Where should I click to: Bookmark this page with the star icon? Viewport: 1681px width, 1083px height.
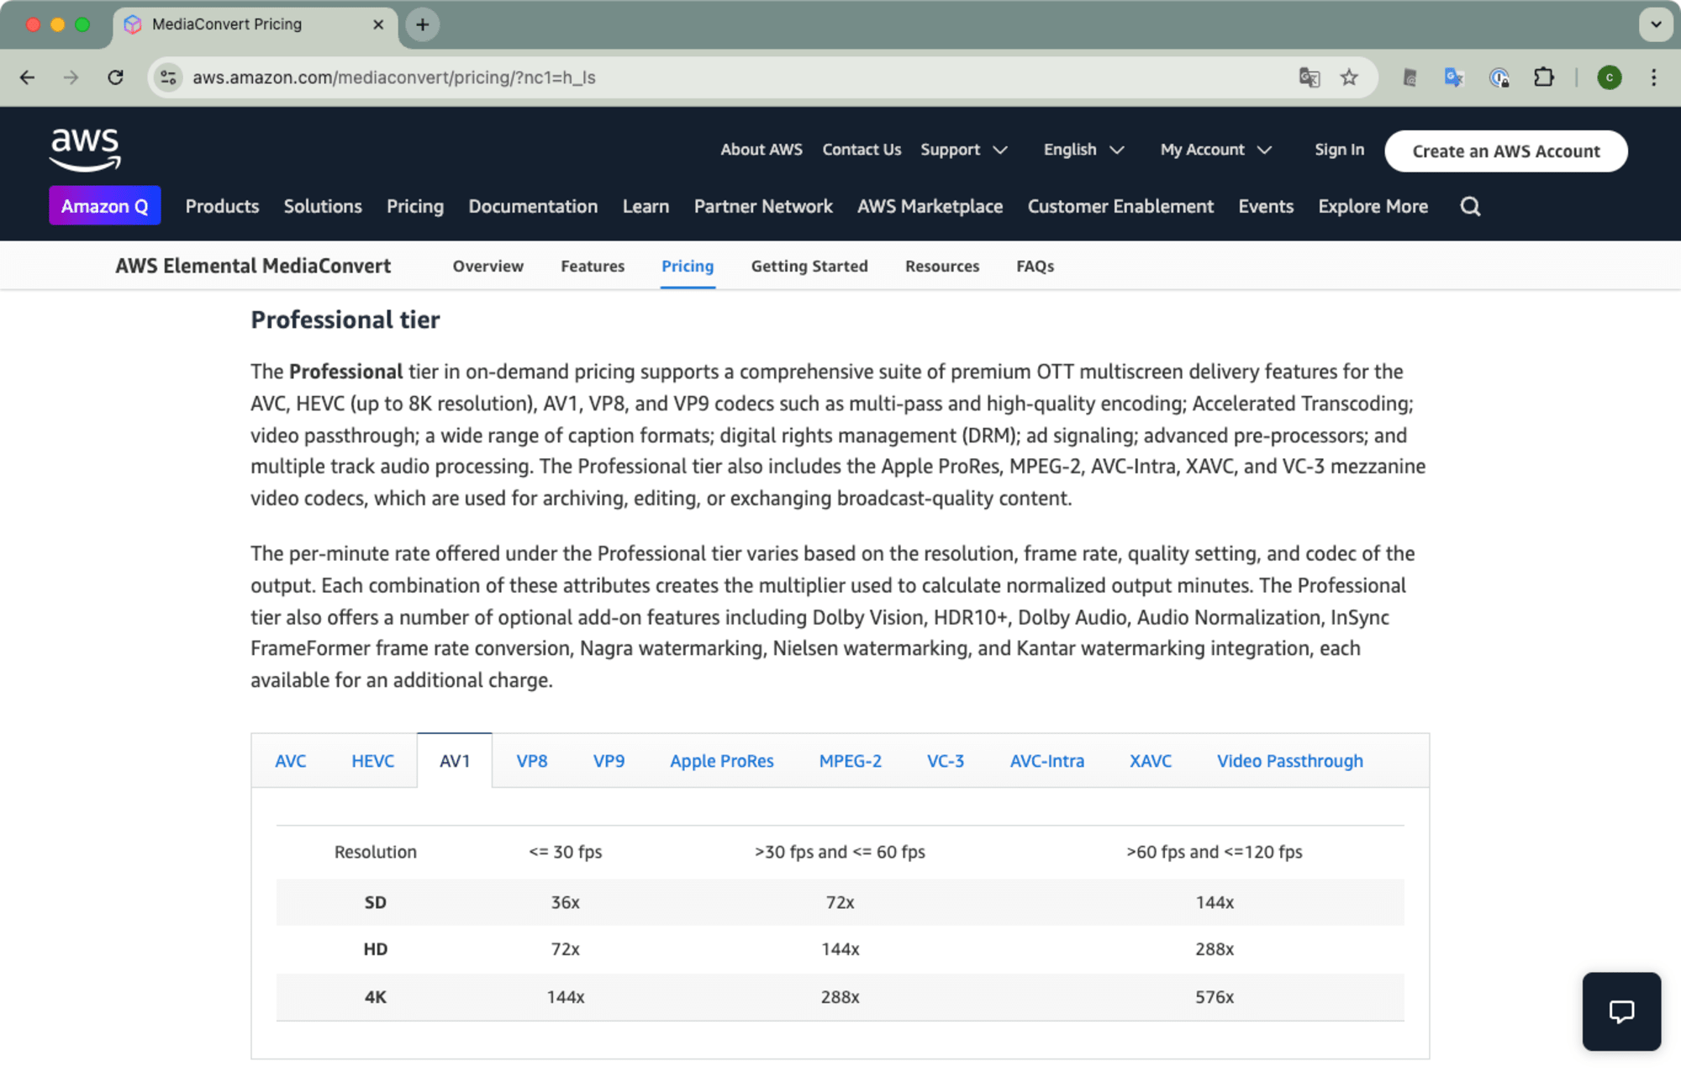click(1349, 77)
